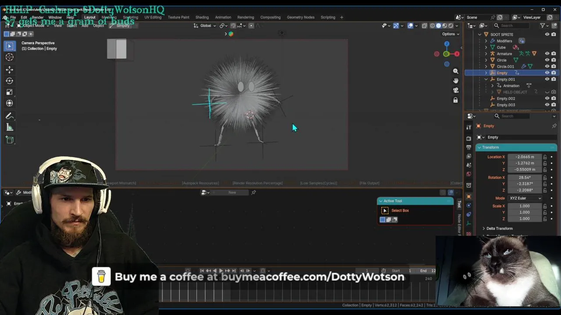This screenshot has height=315, width=561.
Task: Select Circle object in outliner
Action: click(501, 60)
